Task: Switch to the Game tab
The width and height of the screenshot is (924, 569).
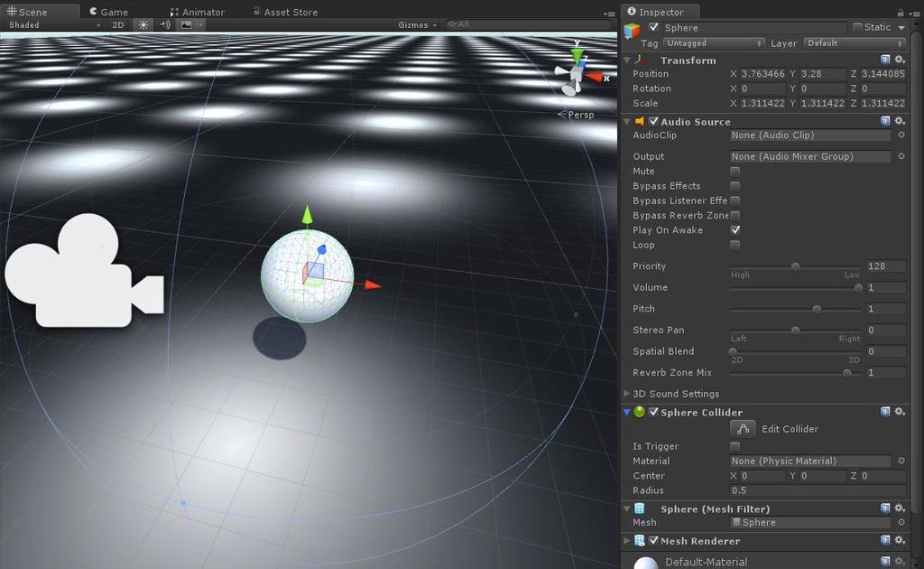Action: (108, 12)
